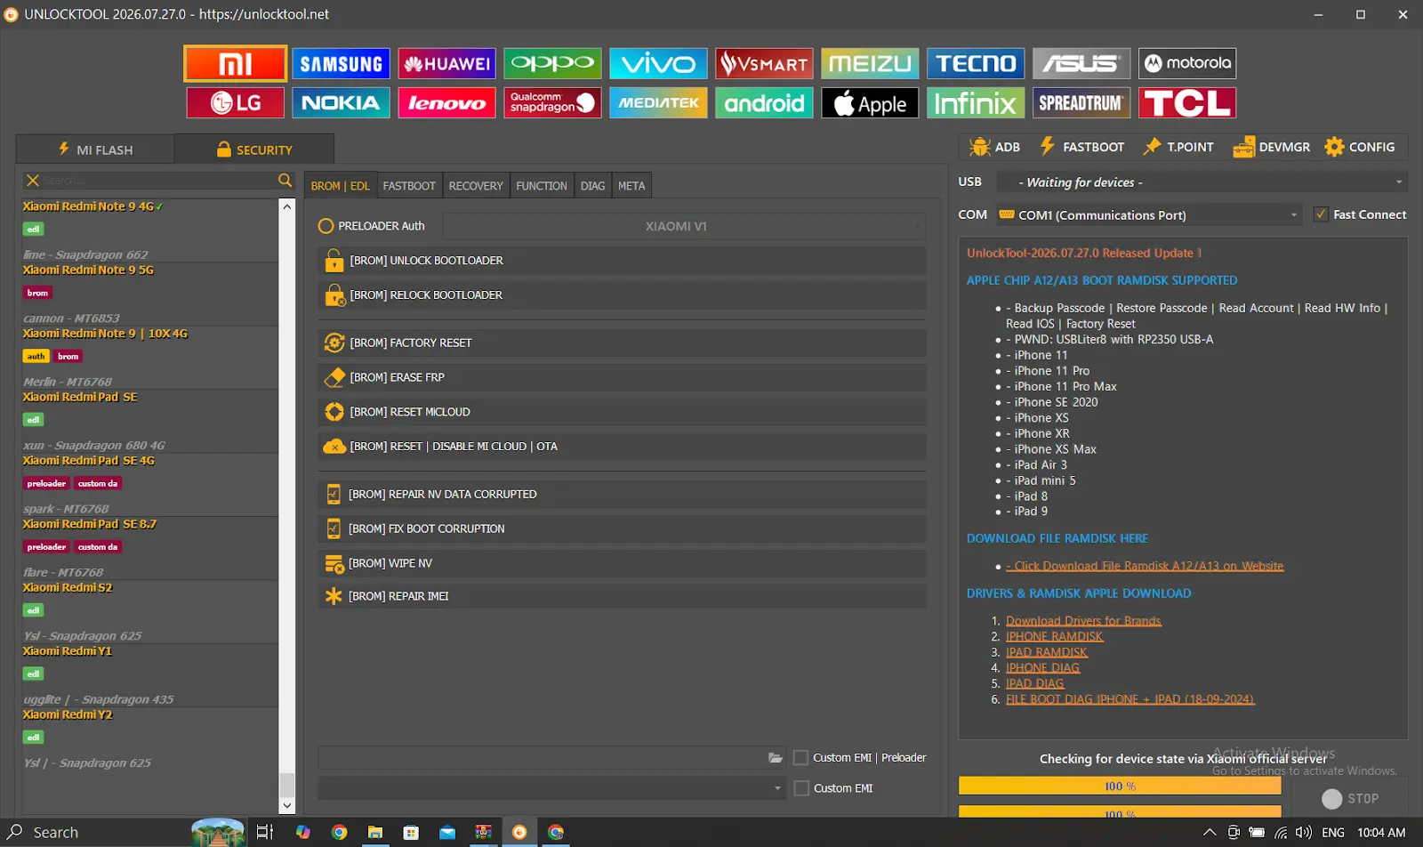Select the BROM | EDL tab

[x=340, y=186]
